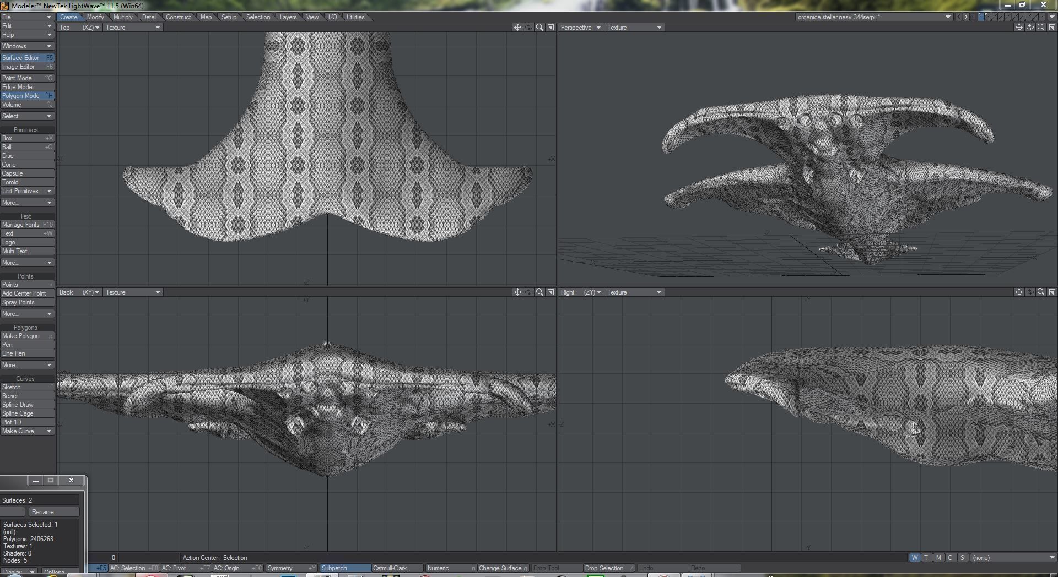The image size is (1058, 577).
Task: Click the Box primitive tool
Action: (x=27, y=138)
